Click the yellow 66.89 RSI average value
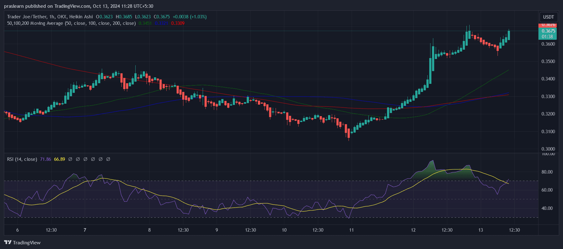Viewport: 563px width, 249px height. click(x=60, y=159)
